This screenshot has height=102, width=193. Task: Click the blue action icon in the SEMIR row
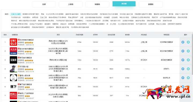pyautogui.click(x=183, y=60)
